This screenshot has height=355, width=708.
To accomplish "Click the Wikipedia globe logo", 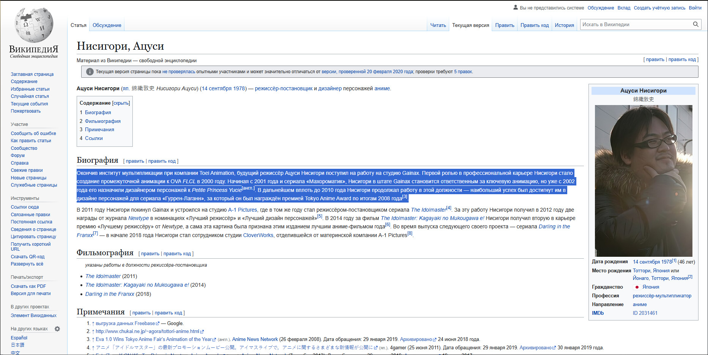I will tap(34, 25).
